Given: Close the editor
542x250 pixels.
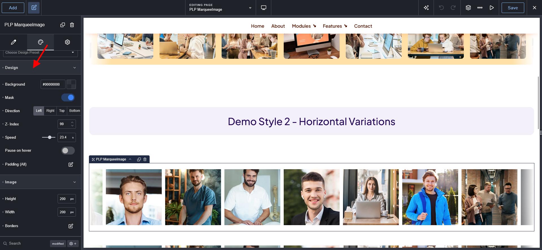Looking at the screenshot, I should coord(534,8).
